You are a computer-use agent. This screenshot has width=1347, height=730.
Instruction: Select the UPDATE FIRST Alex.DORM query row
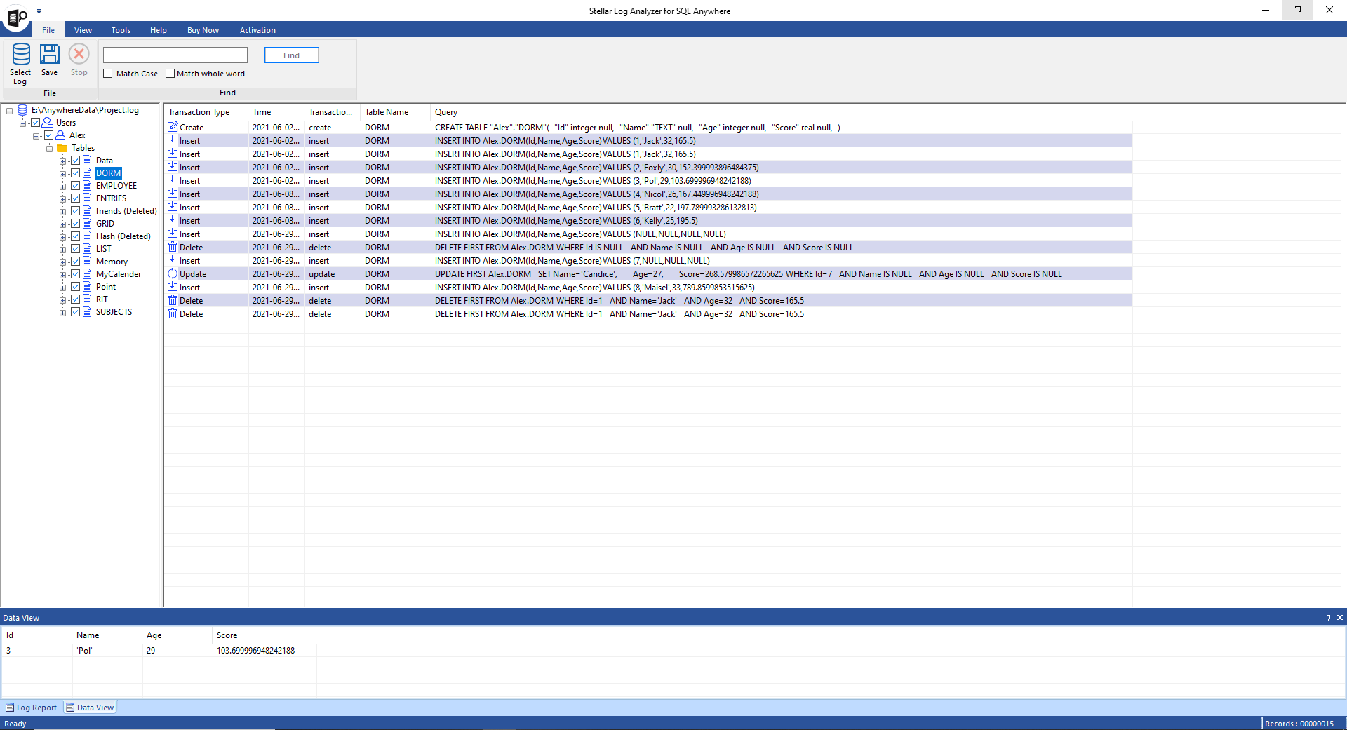point(648,274)
